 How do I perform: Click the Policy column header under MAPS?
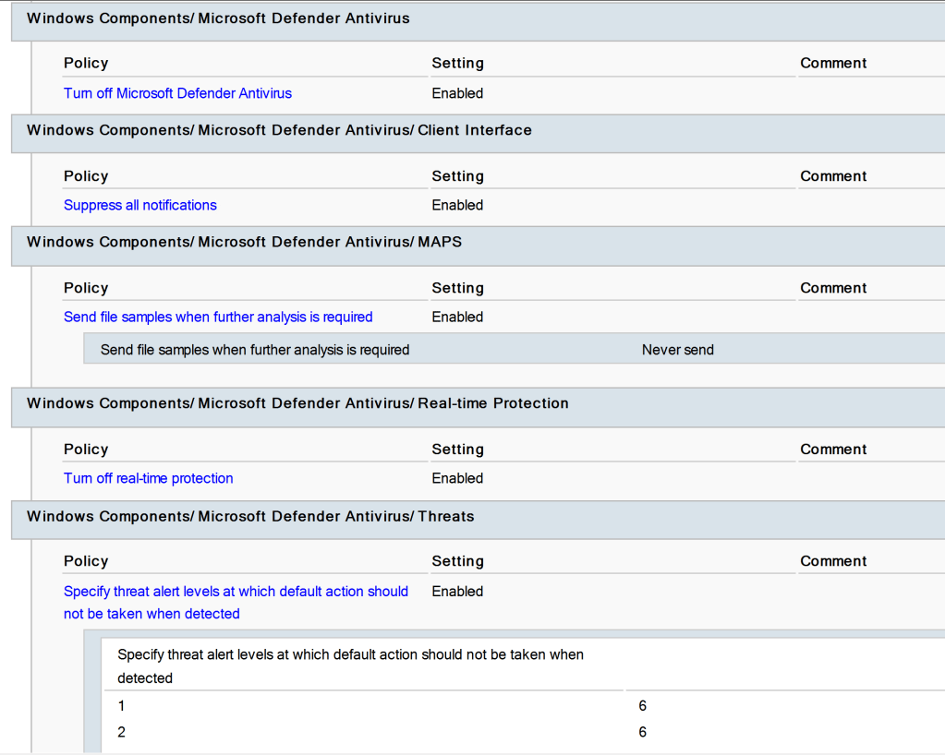(86, 288)
